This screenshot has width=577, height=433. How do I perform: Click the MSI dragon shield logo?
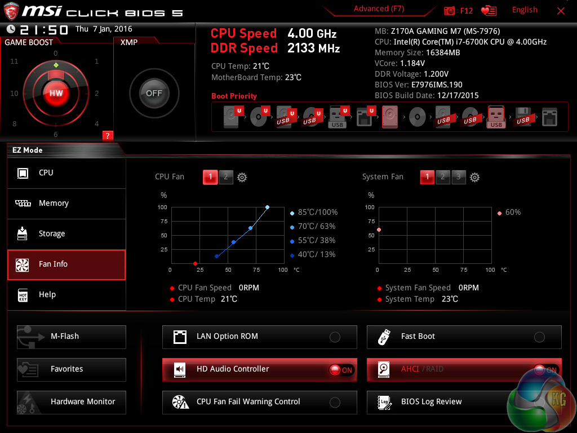click(x=11, y=11)
